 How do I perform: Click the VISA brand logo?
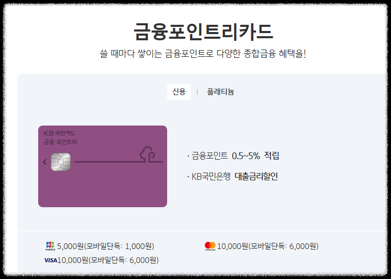point(51,260)
